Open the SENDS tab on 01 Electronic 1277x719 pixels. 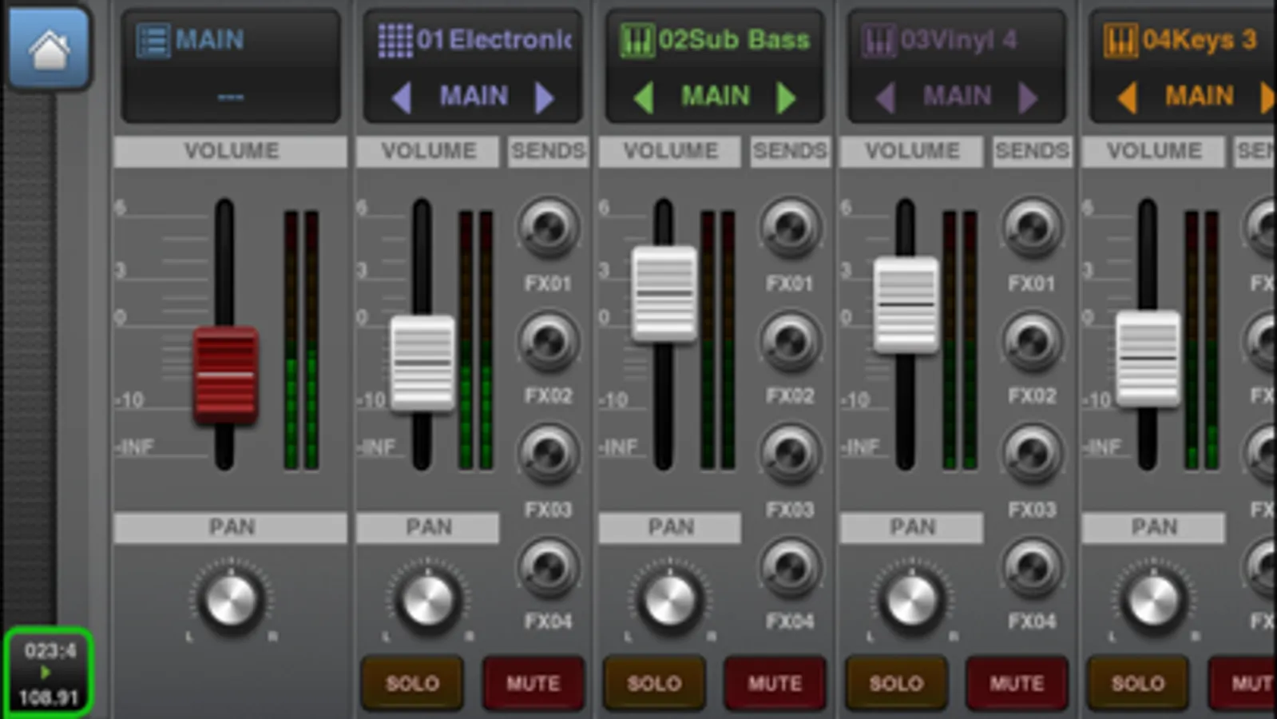tap(548, 151)
